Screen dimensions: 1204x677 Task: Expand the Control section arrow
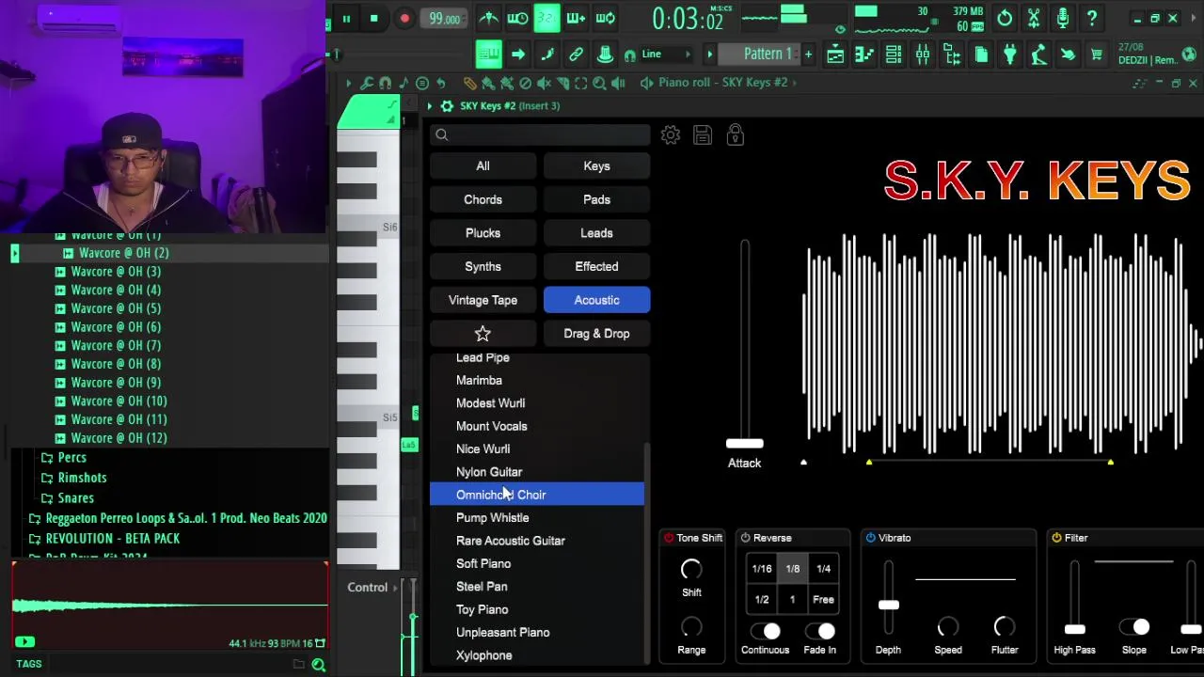click(x=395, y=588)
